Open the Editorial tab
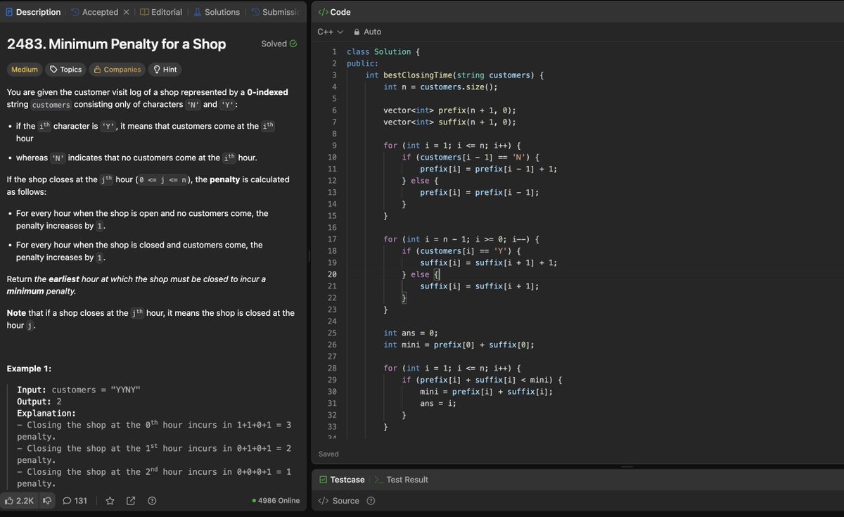Image resolution: width=844 pixels, height=517 pixels. [161, 12]
